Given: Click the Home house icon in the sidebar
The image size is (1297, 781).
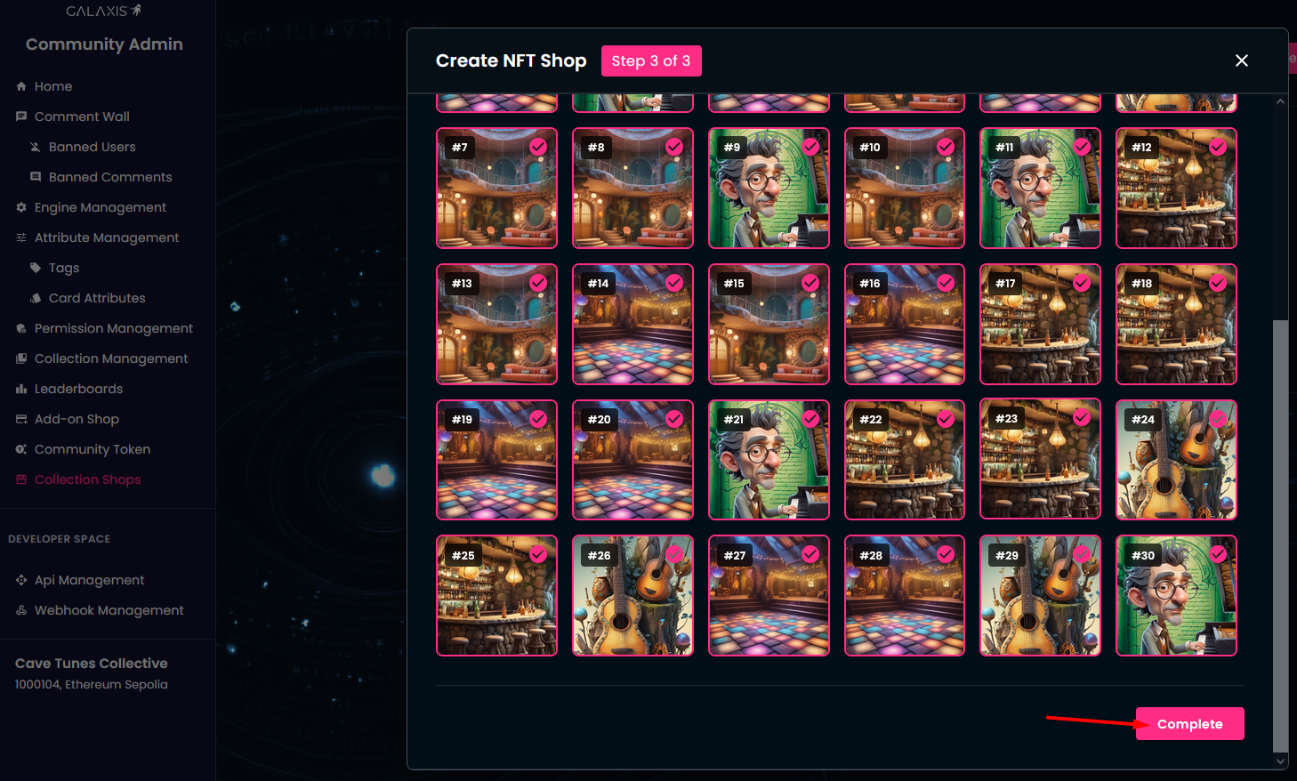Looking at the screenshot, I should click(x=21, y=86).
